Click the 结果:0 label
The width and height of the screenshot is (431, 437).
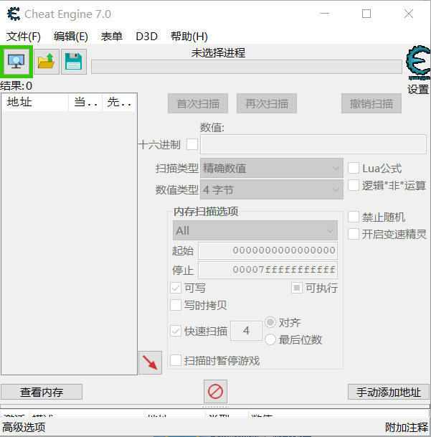[16, 85]
